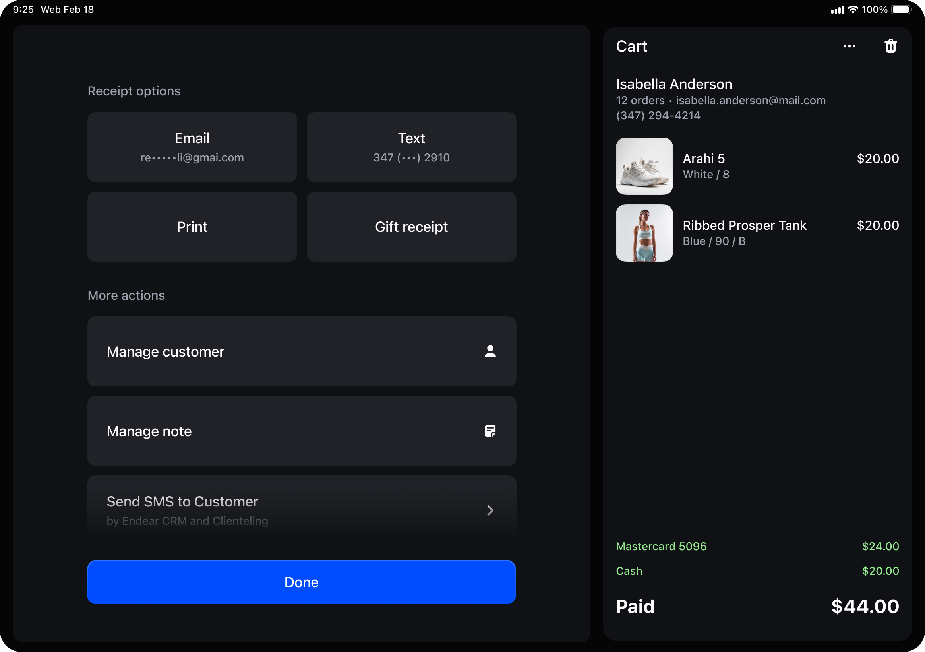Tap masked phone 347 (•••) 2910

click(x=411, y=158)
